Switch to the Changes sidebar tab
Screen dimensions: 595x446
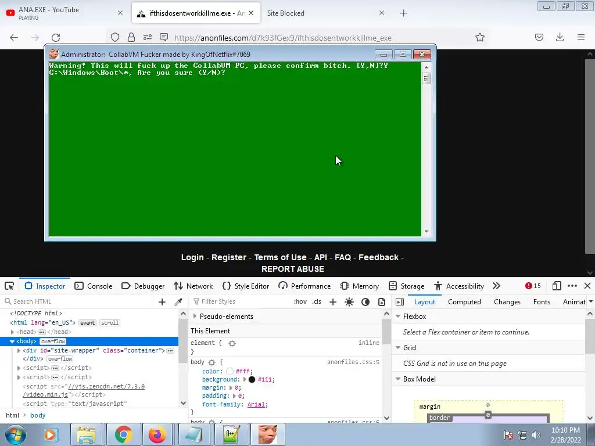pos(507,302)
